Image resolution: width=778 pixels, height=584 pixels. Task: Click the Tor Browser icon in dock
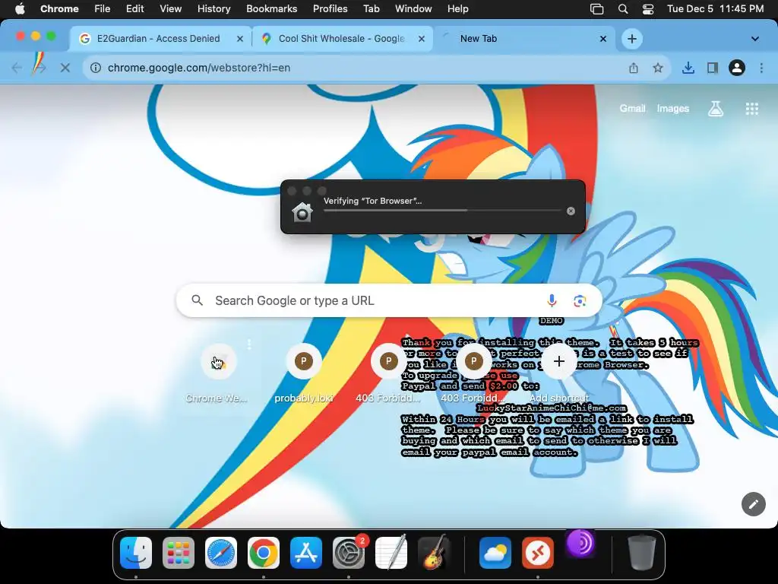click(x=580, y=543)
